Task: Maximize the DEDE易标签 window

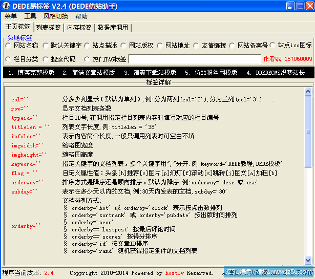Action: 300,6
